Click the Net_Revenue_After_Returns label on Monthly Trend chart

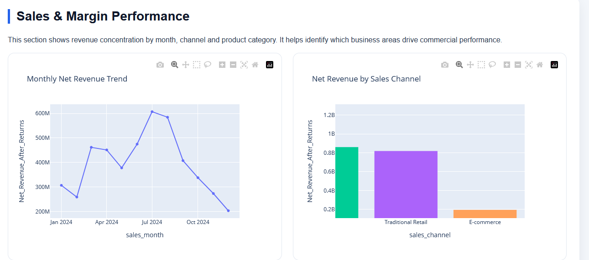[21, 161]
